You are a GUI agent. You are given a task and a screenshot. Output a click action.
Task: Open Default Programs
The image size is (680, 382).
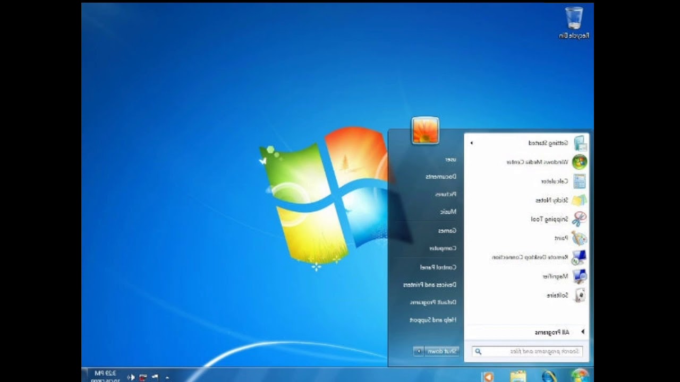(x=433, y=302)
